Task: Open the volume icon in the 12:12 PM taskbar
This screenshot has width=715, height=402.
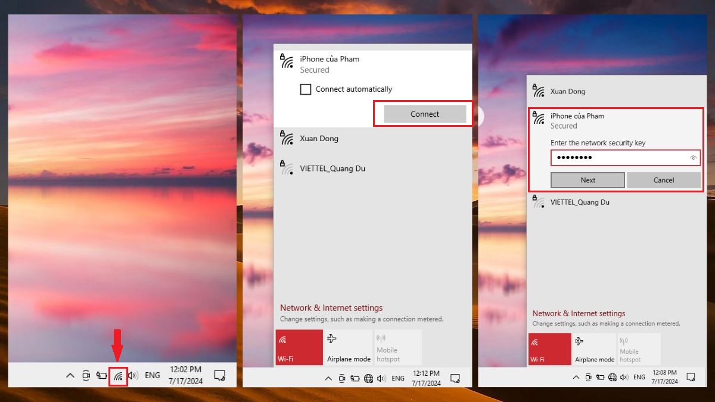Action: click(x=382, y=378)
